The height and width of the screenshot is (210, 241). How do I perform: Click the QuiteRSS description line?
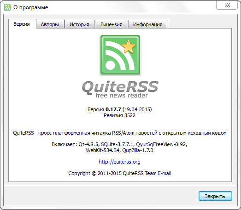coord(120,133)
